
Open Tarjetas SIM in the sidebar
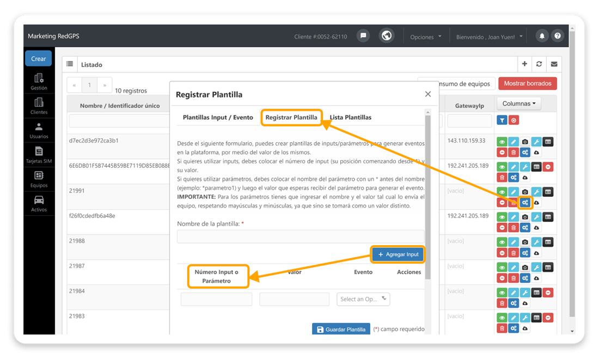(39, 155)
